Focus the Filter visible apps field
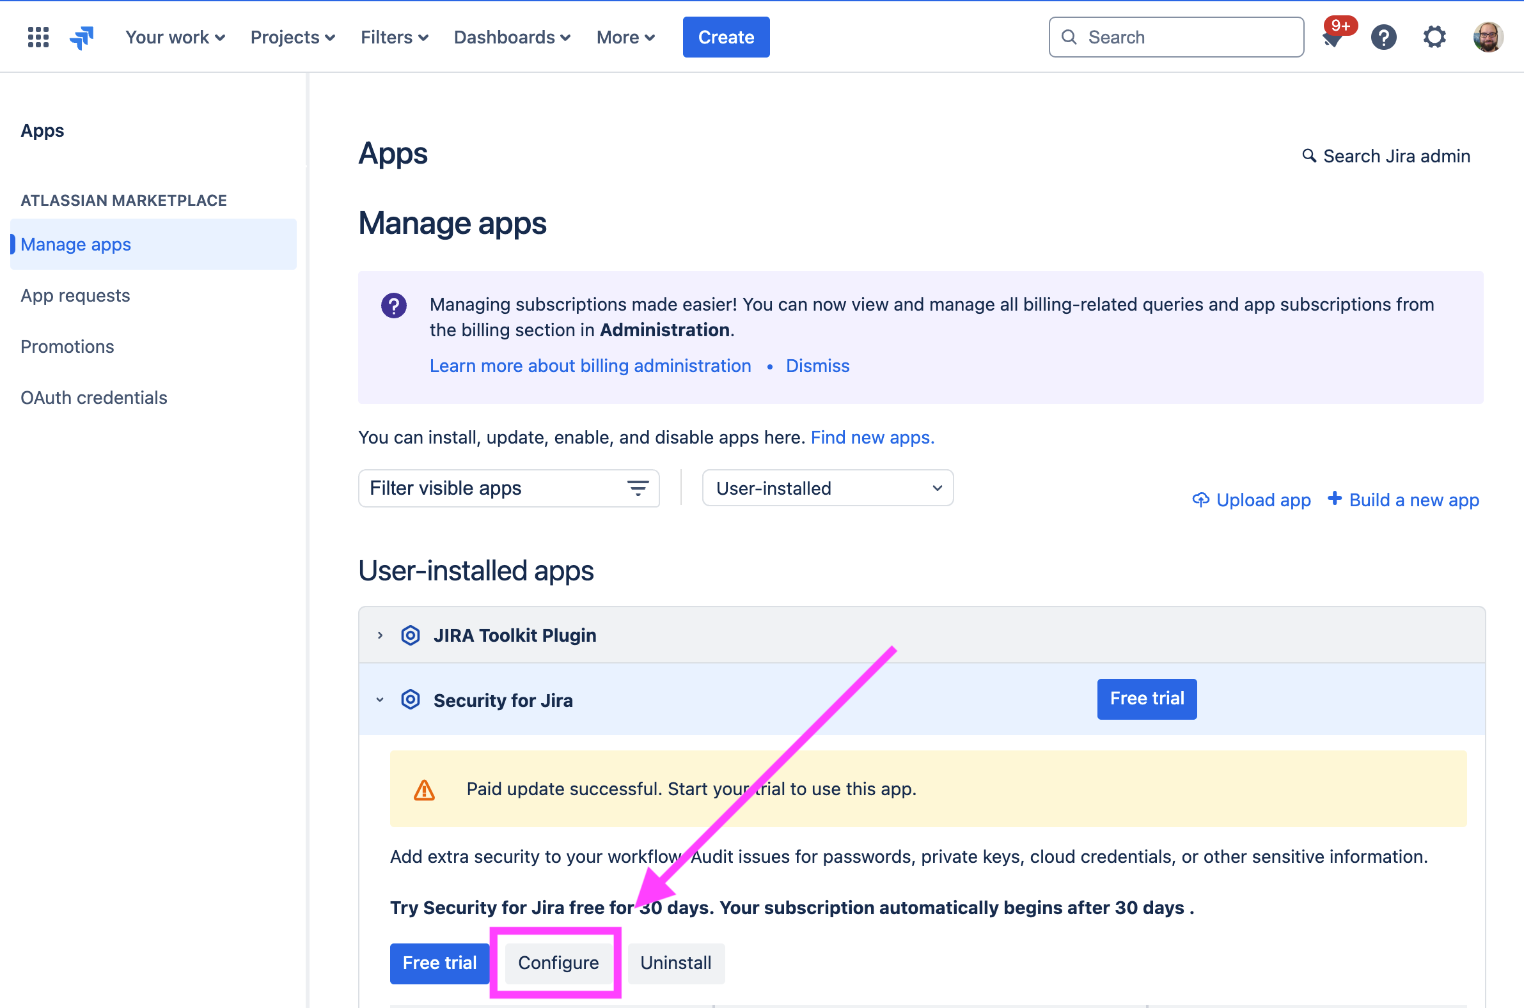Image resolution: width=1524 pixels, height=1008 pixels. click(x=508, y=488)
